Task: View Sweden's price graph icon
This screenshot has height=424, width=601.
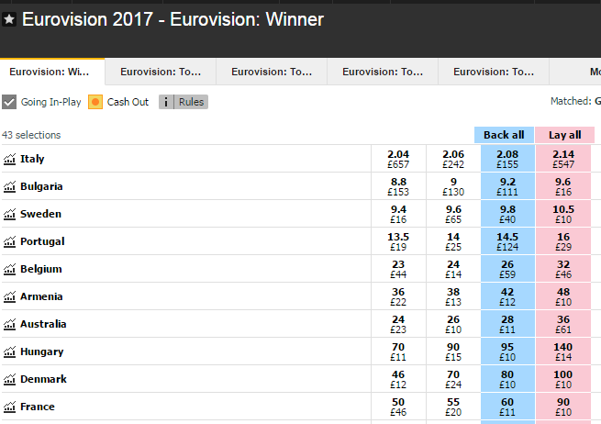Action: (x=10, y=214)
